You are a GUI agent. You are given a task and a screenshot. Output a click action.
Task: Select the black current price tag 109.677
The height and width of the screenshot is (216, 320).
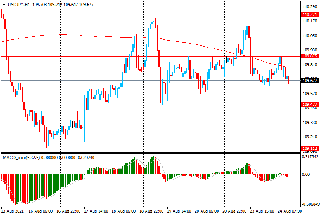pos(310,80)
